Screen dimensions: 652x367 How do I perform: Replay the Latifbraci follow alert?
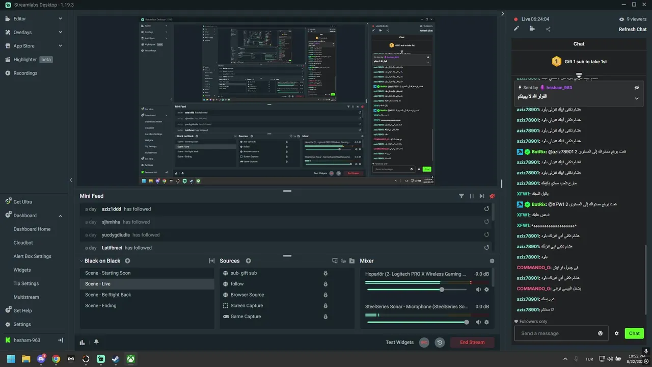pos(486,248)
